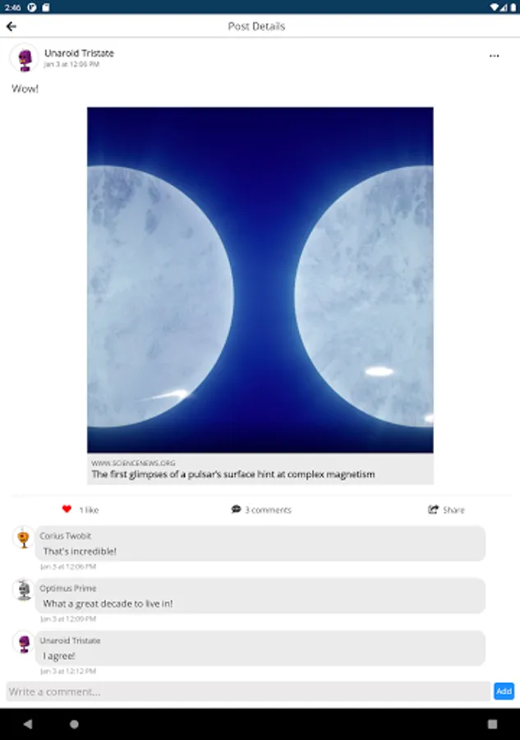
Task: Open Unaroid Tristate's avatar on the post
Action: coord(24,58)
